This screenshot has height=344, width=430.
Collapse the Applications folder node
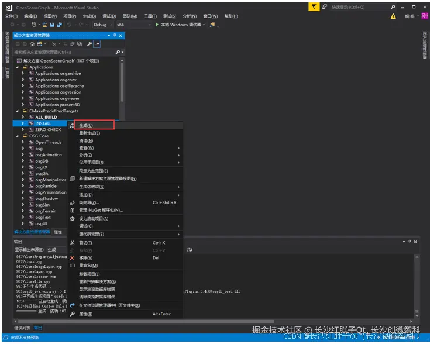tap(18, 67)
